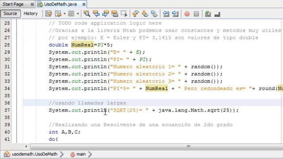Click 'sqrt' in java.lang.Math.sqrt(25)

tap(214, 110)
